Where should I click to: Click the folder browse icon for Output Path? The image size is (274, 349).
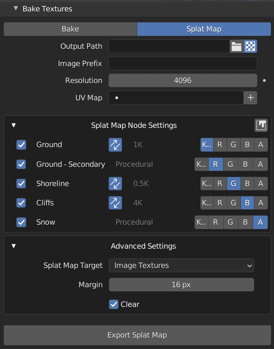[x=237, y=46]
